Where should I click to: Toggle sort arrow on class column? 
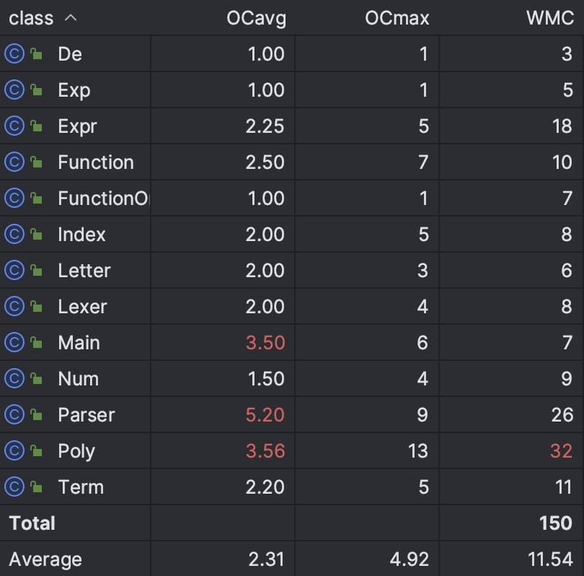pos(71,18)
